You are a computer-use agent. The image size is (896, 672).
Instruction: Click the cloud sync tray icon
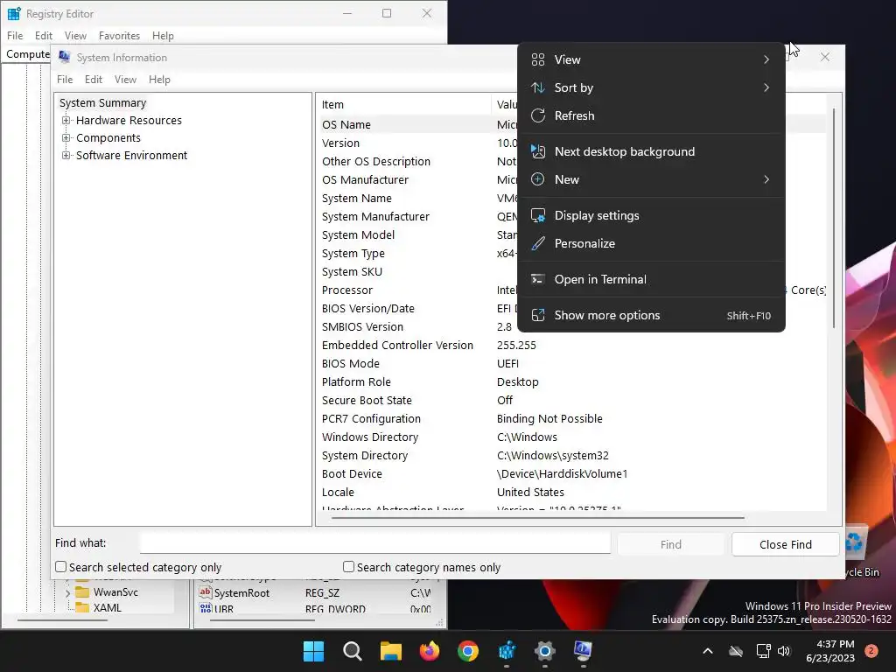click(x=736, y=651)
